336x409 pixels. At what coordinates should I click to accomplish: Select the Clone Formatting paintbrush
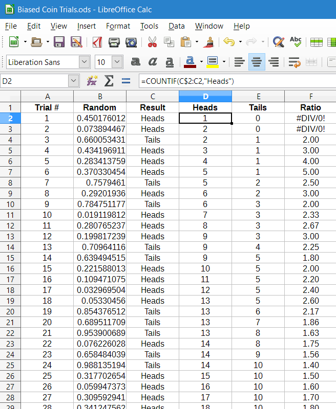pos(209,42)
